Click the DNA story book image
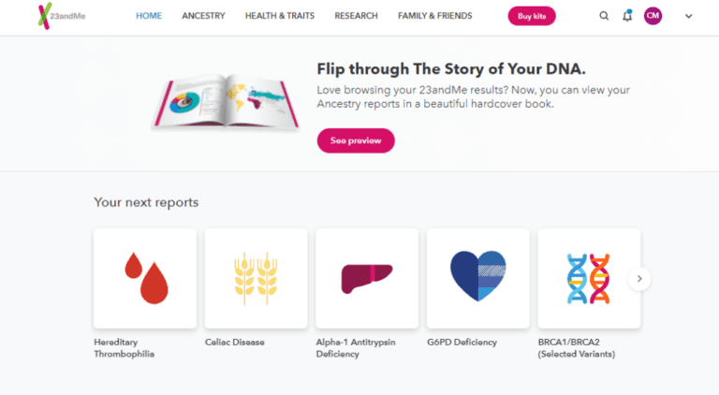 [x=226, y=102]
